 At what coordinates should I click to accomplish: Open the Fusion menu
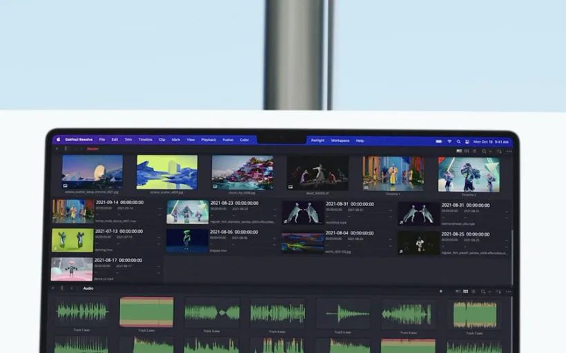click(x=228, y=140)
